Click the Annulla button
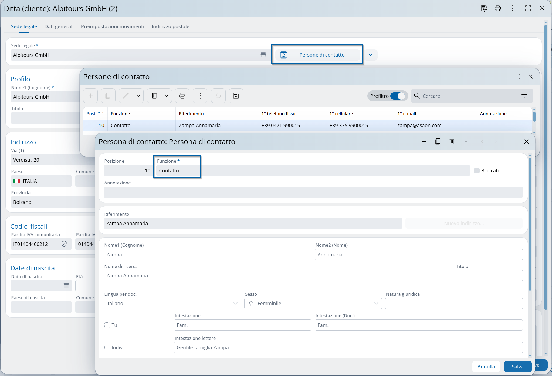The height and width of the screenshot is (376, 552). [486, 367]
